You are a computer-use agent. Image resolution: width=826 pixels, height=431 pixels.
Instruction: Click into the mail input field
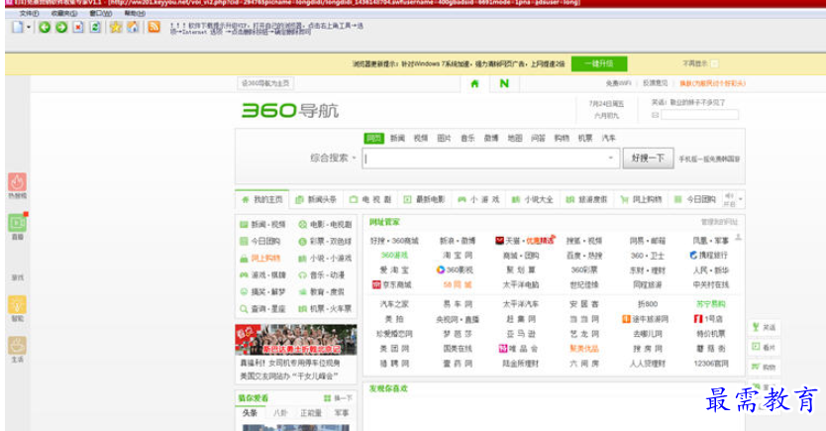tap(699, 115)
